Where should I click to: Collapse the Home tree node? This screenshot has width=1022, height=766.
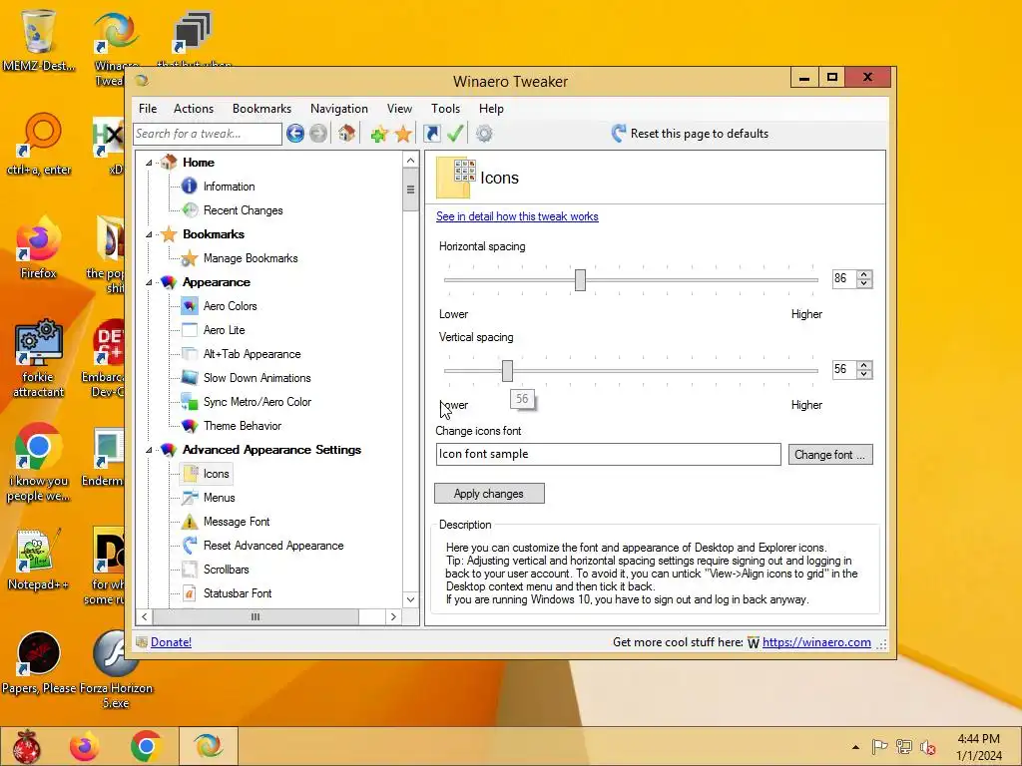point(149,163)
